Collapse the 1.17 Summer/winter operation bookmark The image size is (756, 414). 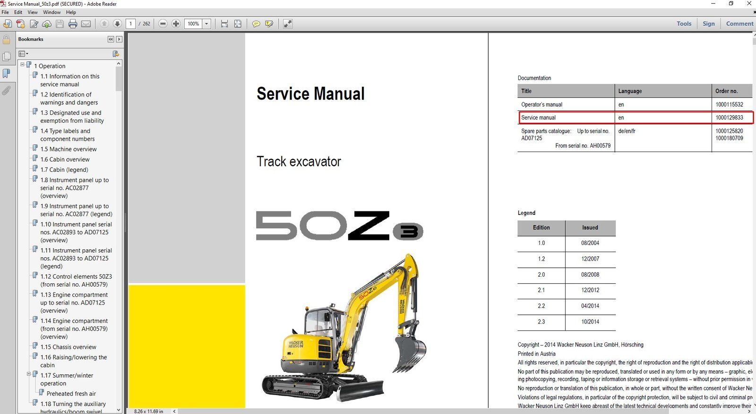pyautogui.click(x=28, y=374)
